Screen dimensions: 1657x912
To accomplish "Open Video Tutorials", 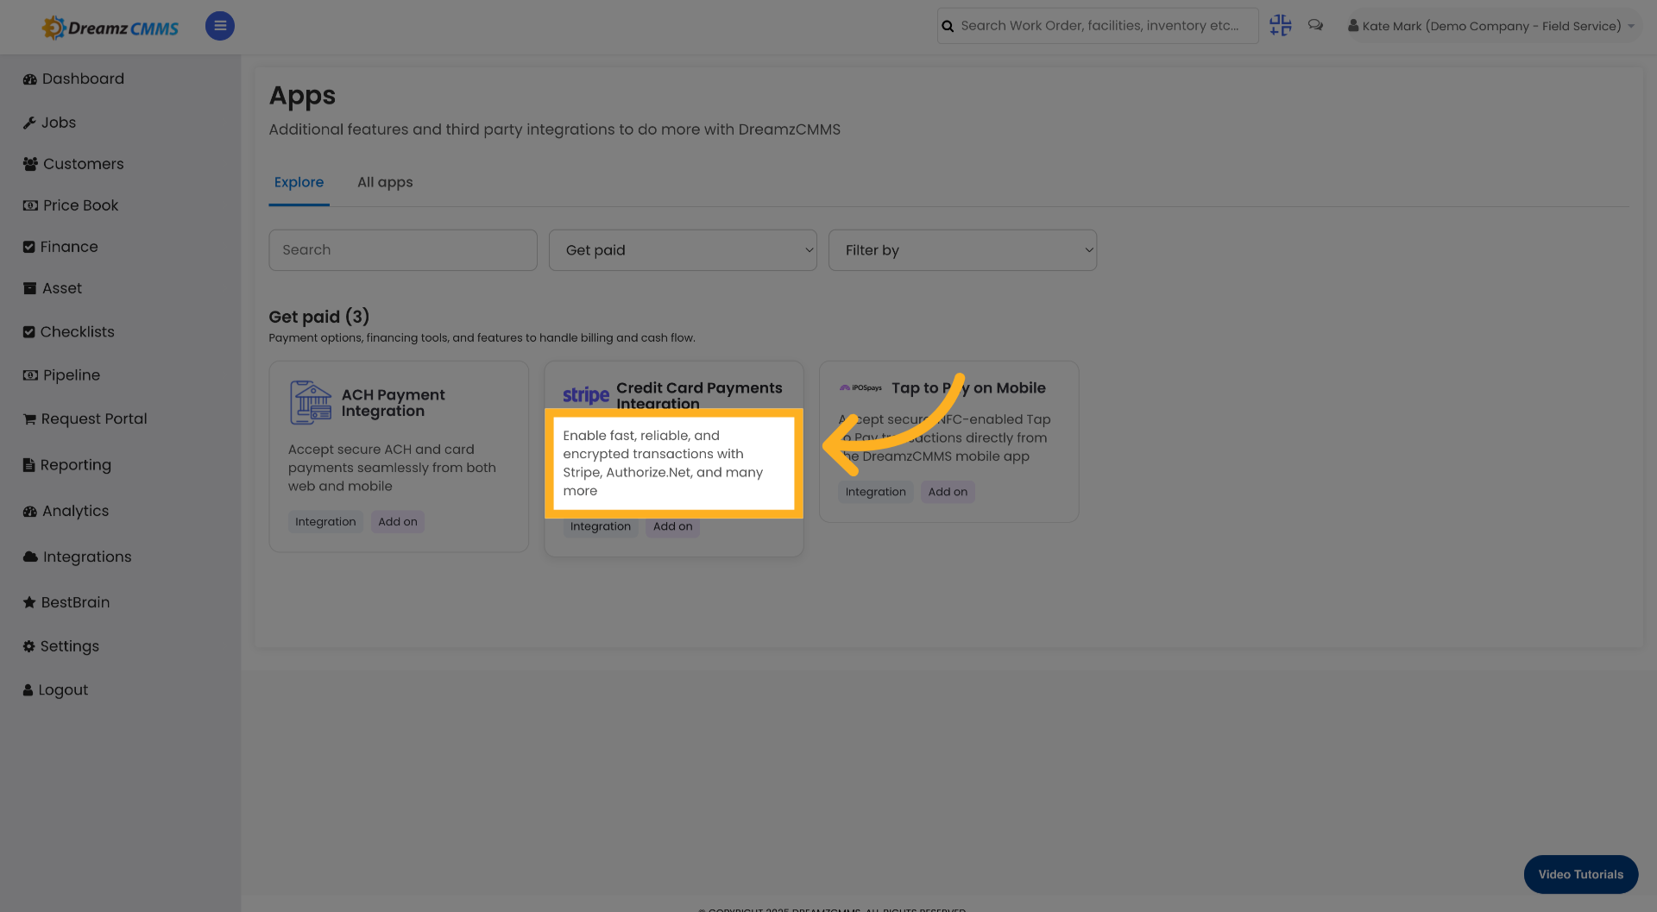I will click(1580, 874).
